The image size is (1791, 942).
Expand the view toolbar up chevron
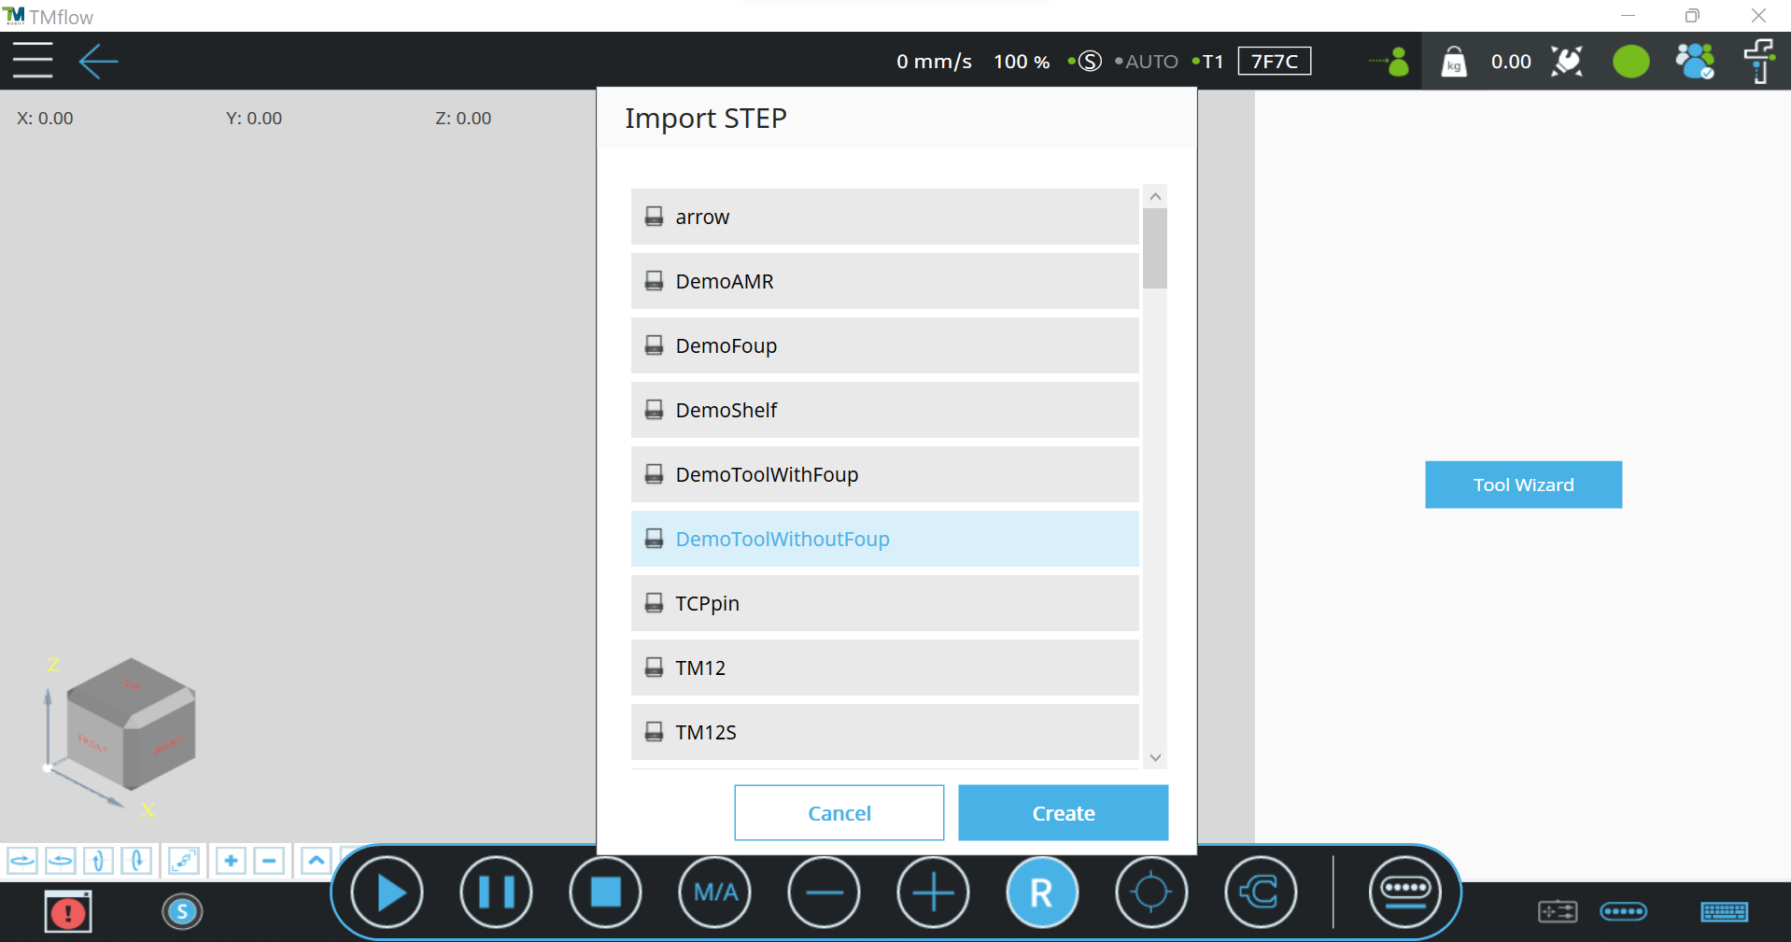pyautogui.click(x=317, y=860)
